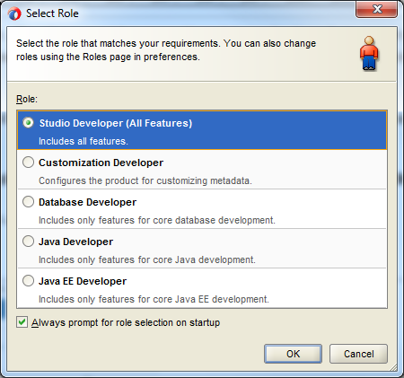
Task: Click the Database Developer title text
Action: (87, 202)
